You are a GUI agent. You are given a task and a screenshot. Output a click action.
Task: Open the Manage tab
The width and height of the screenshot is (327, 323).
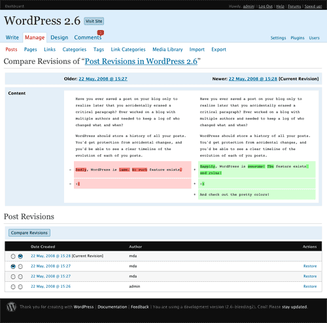click(35, 37)
